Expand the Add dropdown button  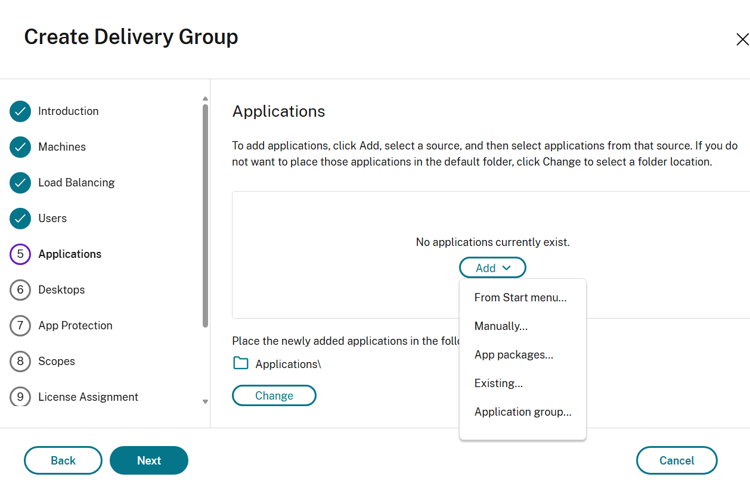492,268
